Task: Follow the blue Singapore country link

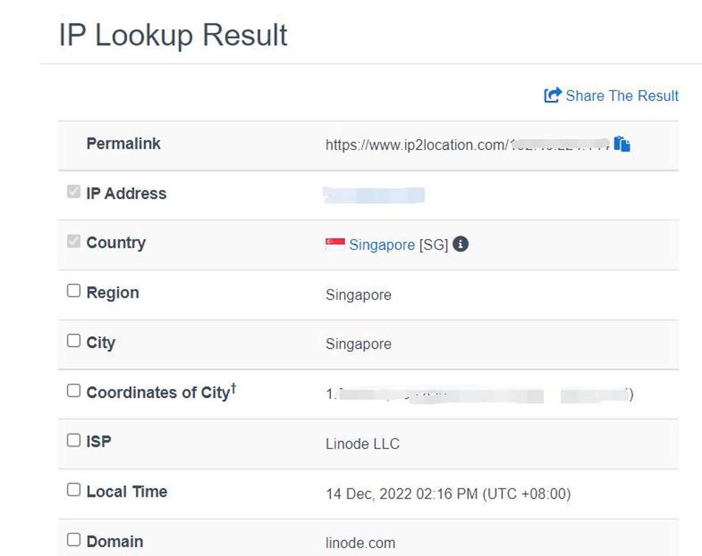Action: tap(382, 245)
